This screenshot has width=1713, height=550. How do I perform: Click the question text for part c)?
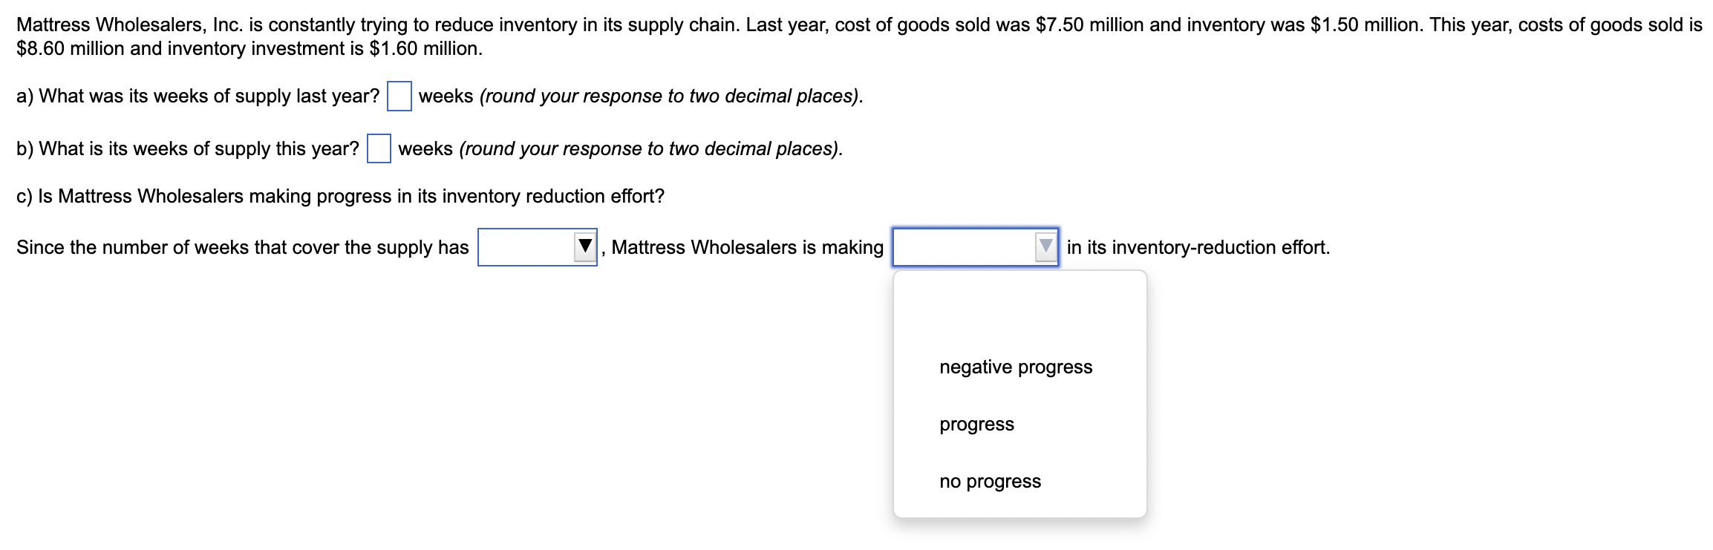point(341,196)
